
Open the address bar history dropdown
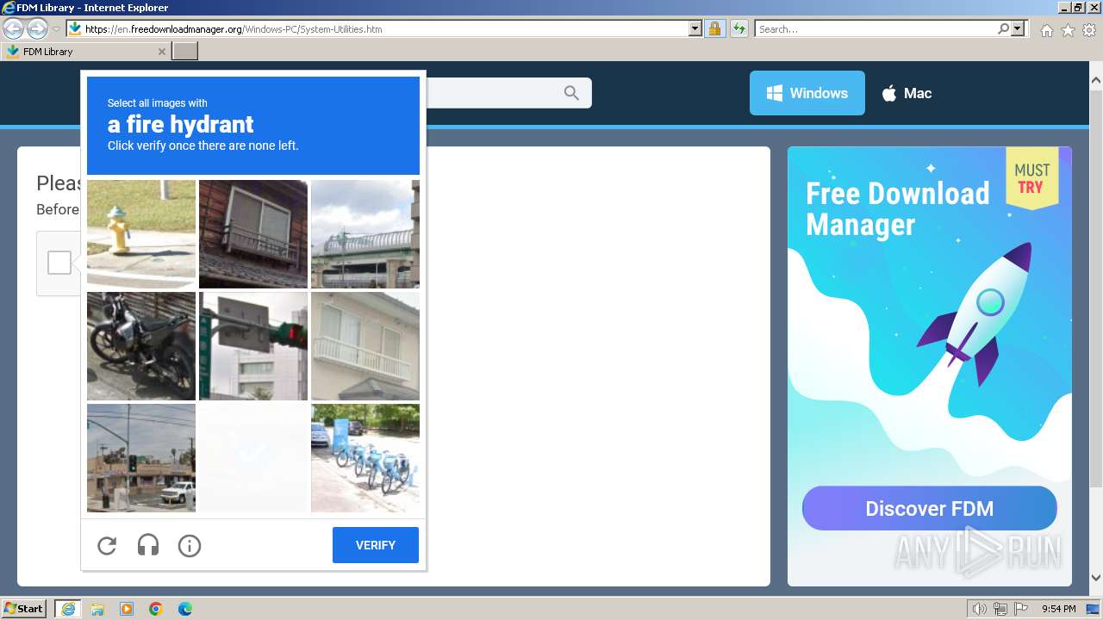695,29
